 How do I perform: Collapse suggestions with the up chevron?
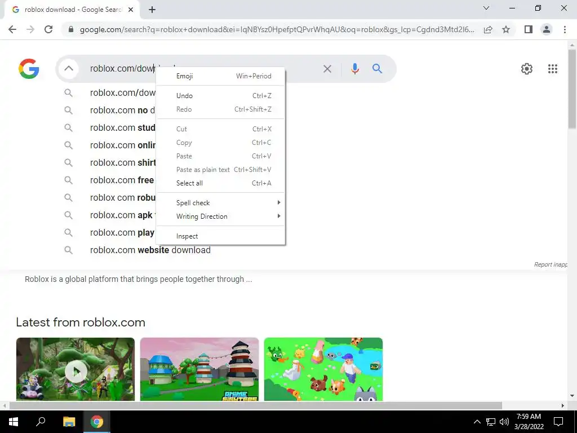(x=68, y=68)
